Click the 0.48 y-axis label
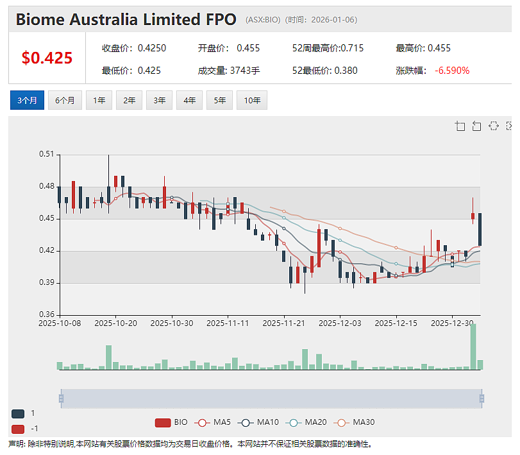Screen dimensions: 520x455 (x=46, y=186)
